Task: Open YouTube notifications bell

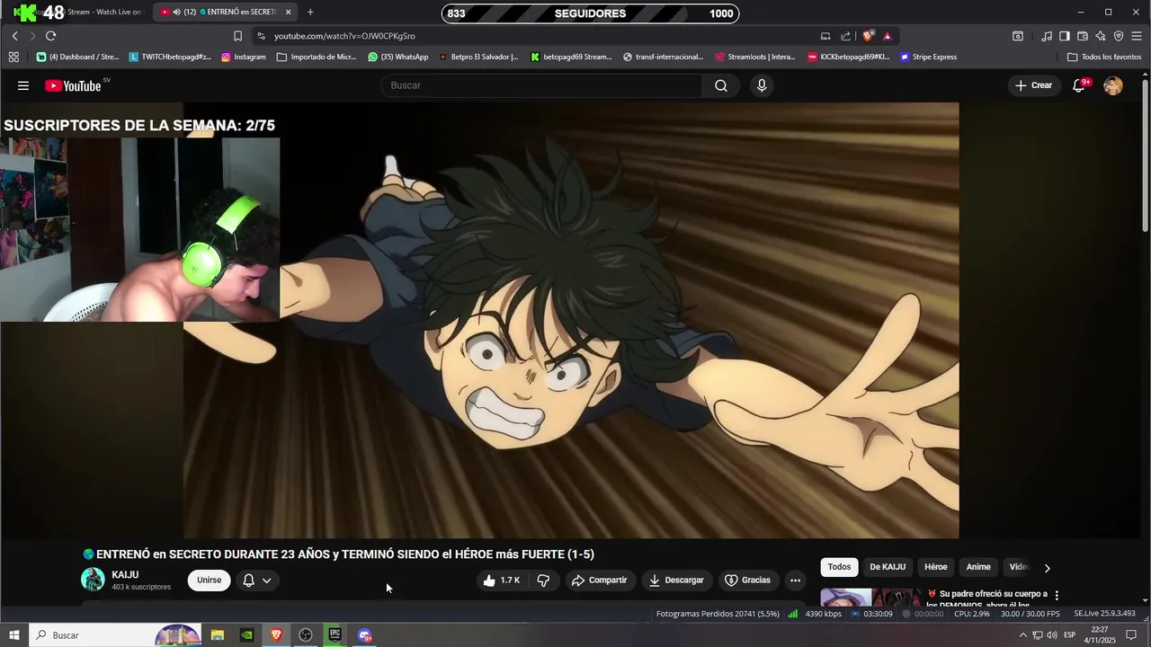Action: (1079, 85)
